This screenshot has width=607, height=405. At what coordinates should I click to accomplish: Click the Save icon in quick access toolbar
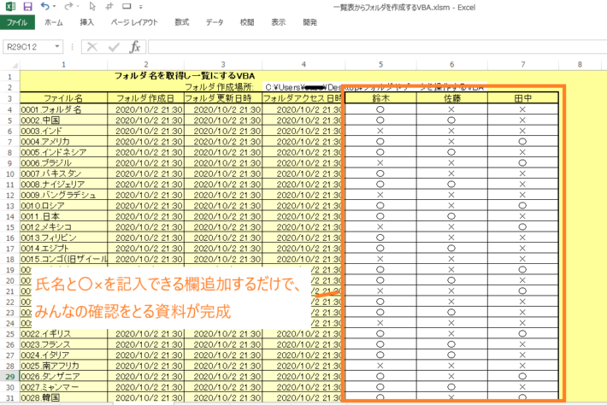pos(27,6)
